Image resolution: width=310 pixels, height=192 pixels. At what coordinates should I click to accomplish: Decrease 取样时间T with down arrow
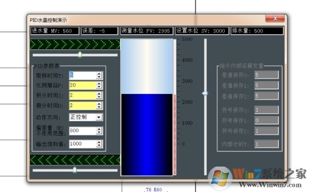pos(99,77)
